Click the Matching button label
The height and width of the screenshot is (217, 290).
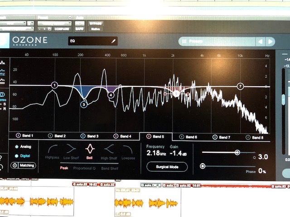point(27,165)
